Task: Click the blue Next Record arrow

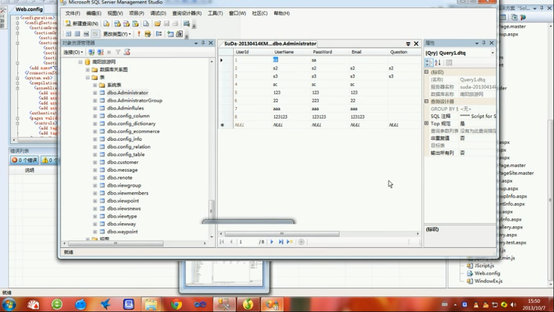Action: pyautogui.click(x=271, y=242)
